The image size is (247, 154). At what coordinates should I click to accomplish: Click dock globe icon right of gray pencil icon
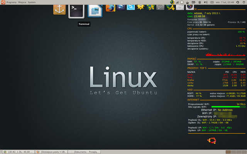(170, 7)
